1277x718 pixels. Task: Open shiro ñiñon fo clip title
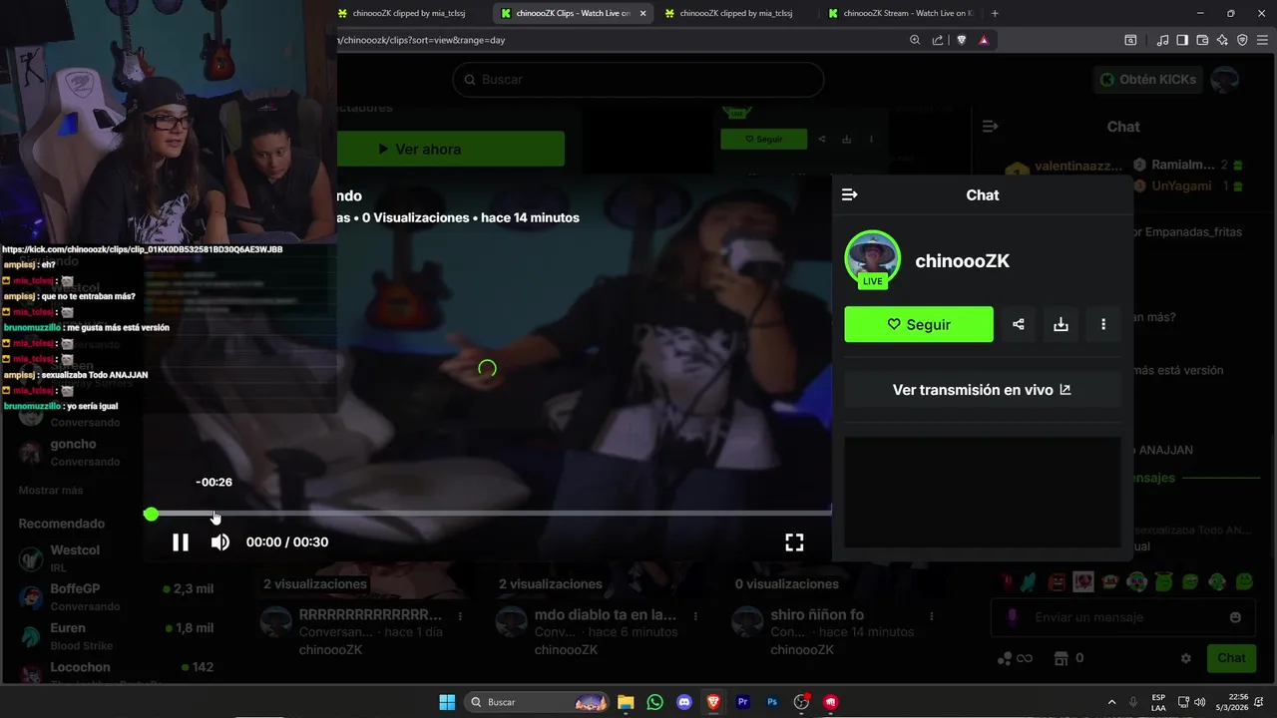(x=817, y=614)
